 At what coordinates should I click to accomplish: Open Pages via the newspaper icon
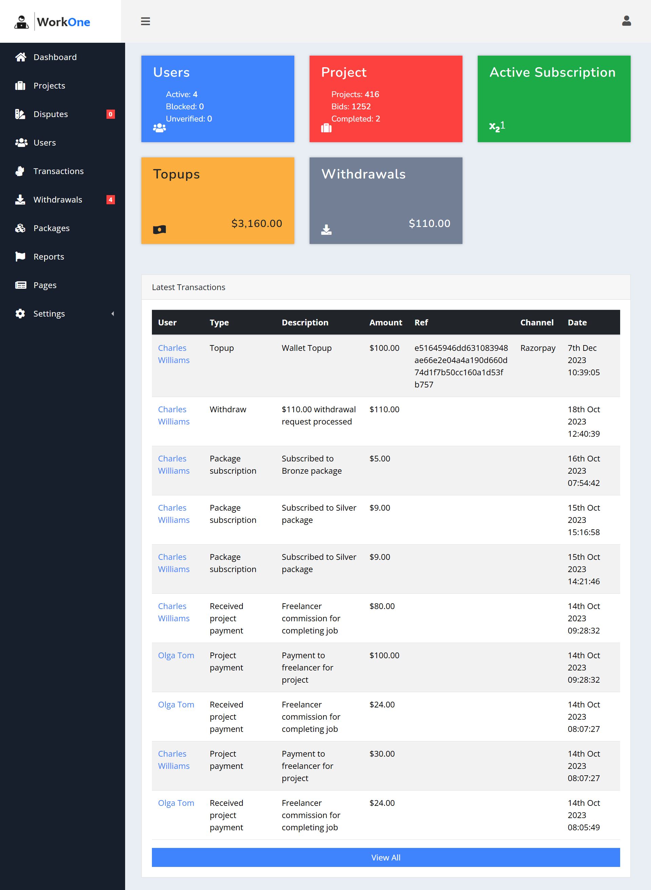point(20,285)
